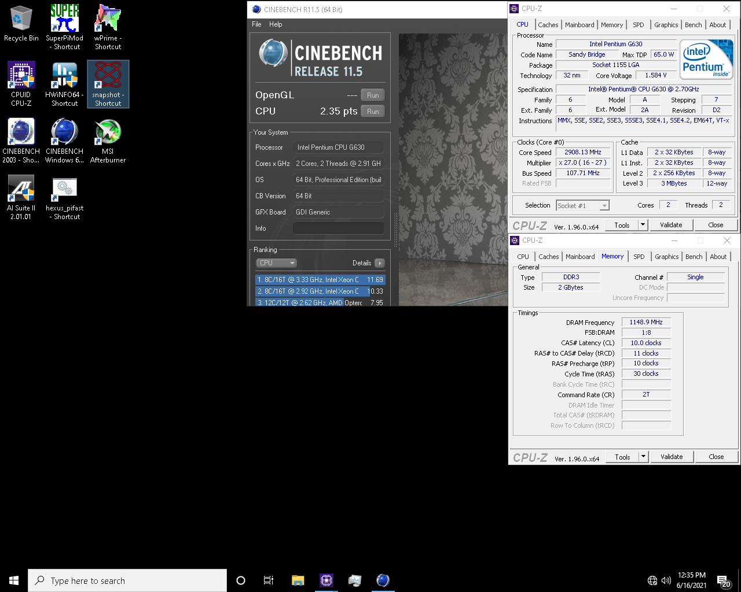
Task: Open wPrime shortcut on desktop
Action: point(108,27)
